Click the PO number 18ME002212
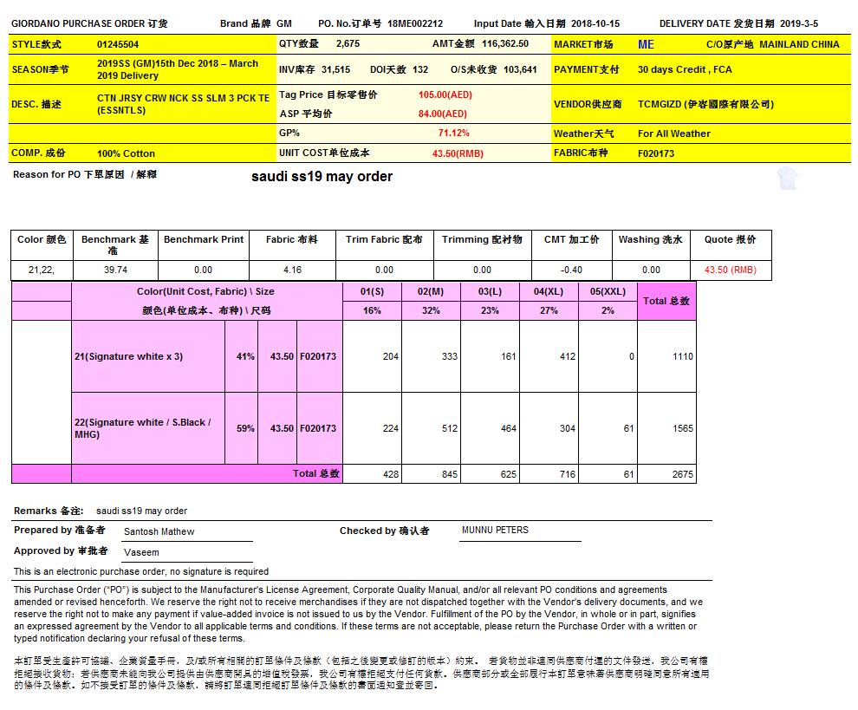Viewport: 858px width, 710px height. click(414, 23)
